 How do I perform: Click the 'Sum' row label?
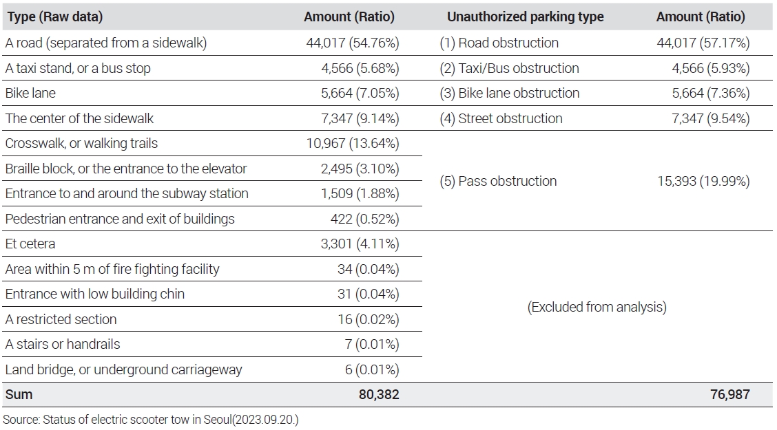click(x=19, y=394)
